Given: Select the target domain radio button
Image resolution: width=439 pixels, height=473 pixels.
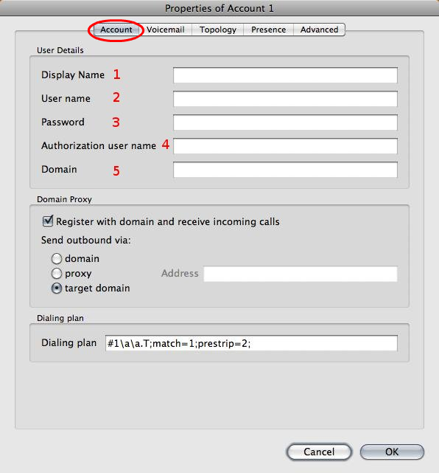Looking at the screenshot, I should tap(57, 288).
